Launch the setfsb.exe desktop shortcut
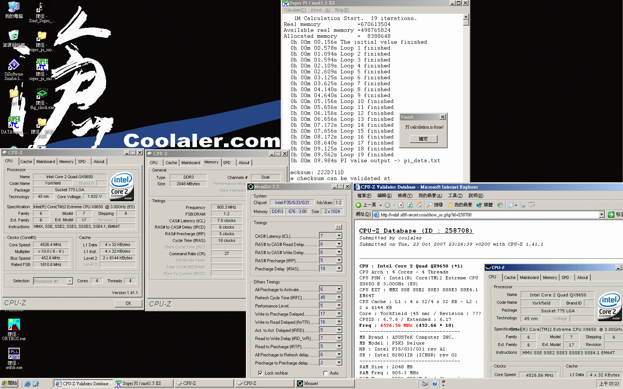The height and width of the screenshot is (389, 623). (14, 358)
